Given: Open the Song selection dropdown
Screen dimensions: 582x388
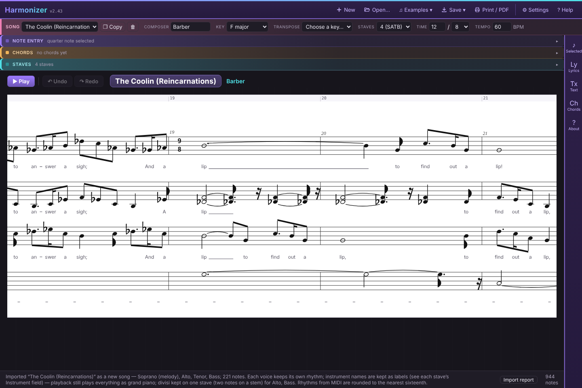Looking at the screenshot, I should (x=60, y=27).
